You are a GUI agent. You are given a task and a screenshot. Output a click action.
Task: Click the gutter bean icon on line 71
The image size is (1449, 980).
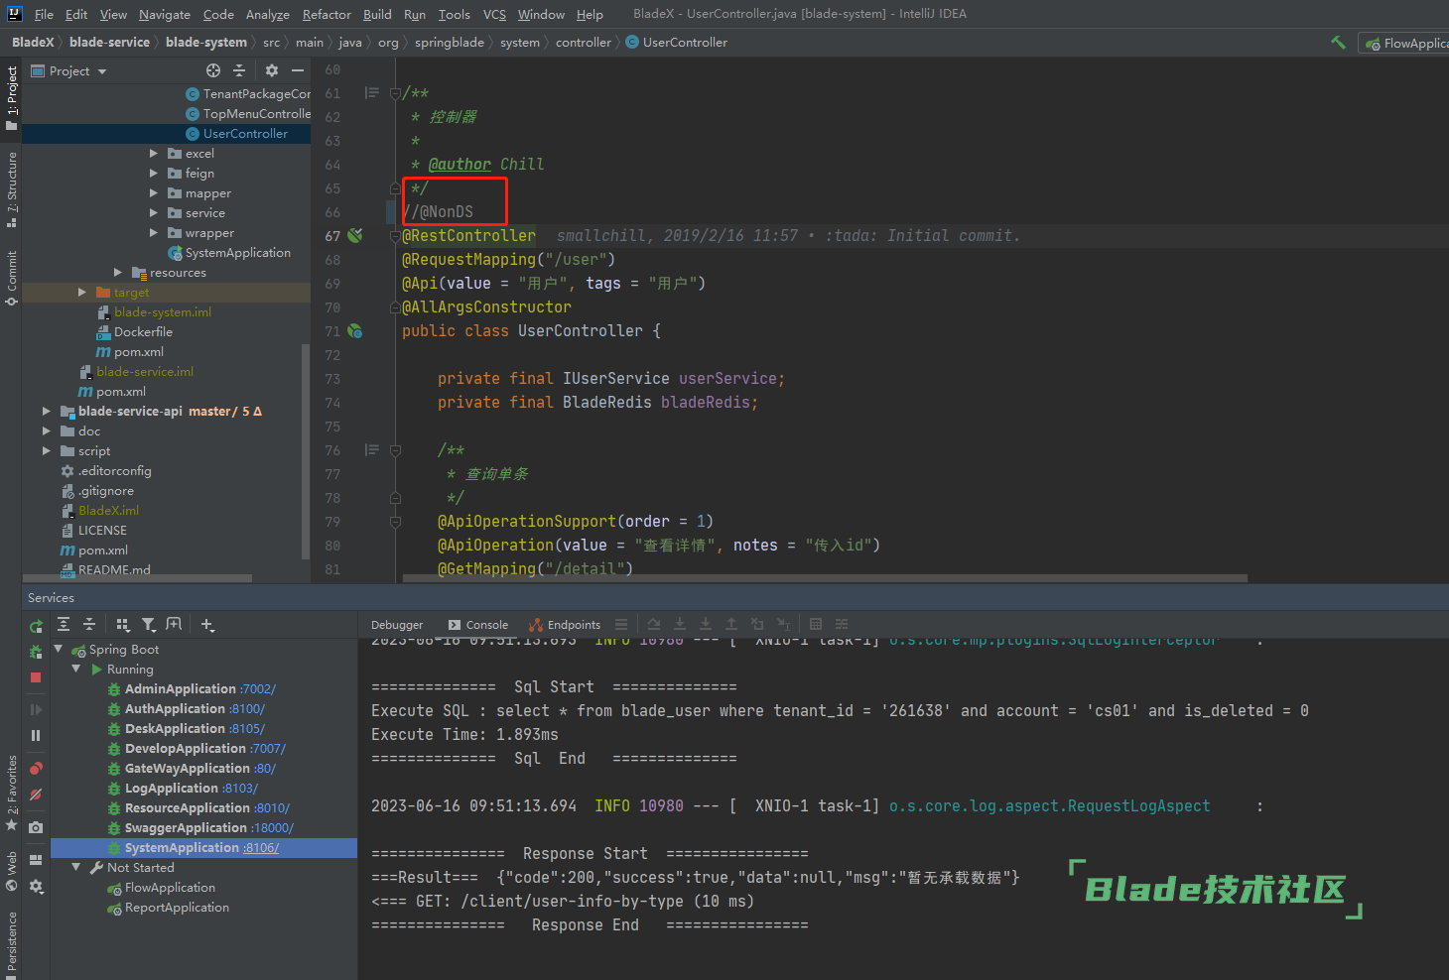point(355,331)
